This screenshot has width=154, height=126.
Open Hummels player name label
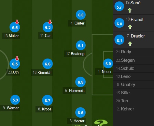tap(74, 91)
